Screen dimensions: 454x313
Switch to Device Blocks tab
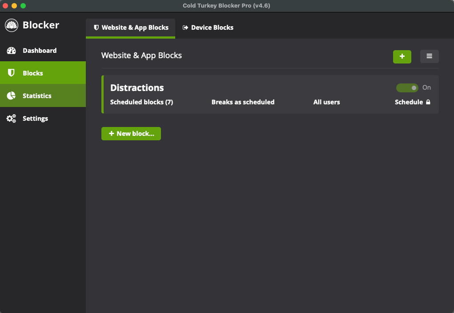[x=208, y=28]
